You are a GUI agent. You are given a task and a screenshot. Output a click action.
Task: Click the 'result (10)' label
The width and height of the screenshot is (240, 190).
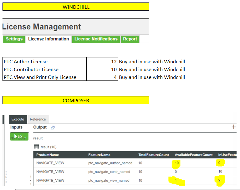click(49, 147)
